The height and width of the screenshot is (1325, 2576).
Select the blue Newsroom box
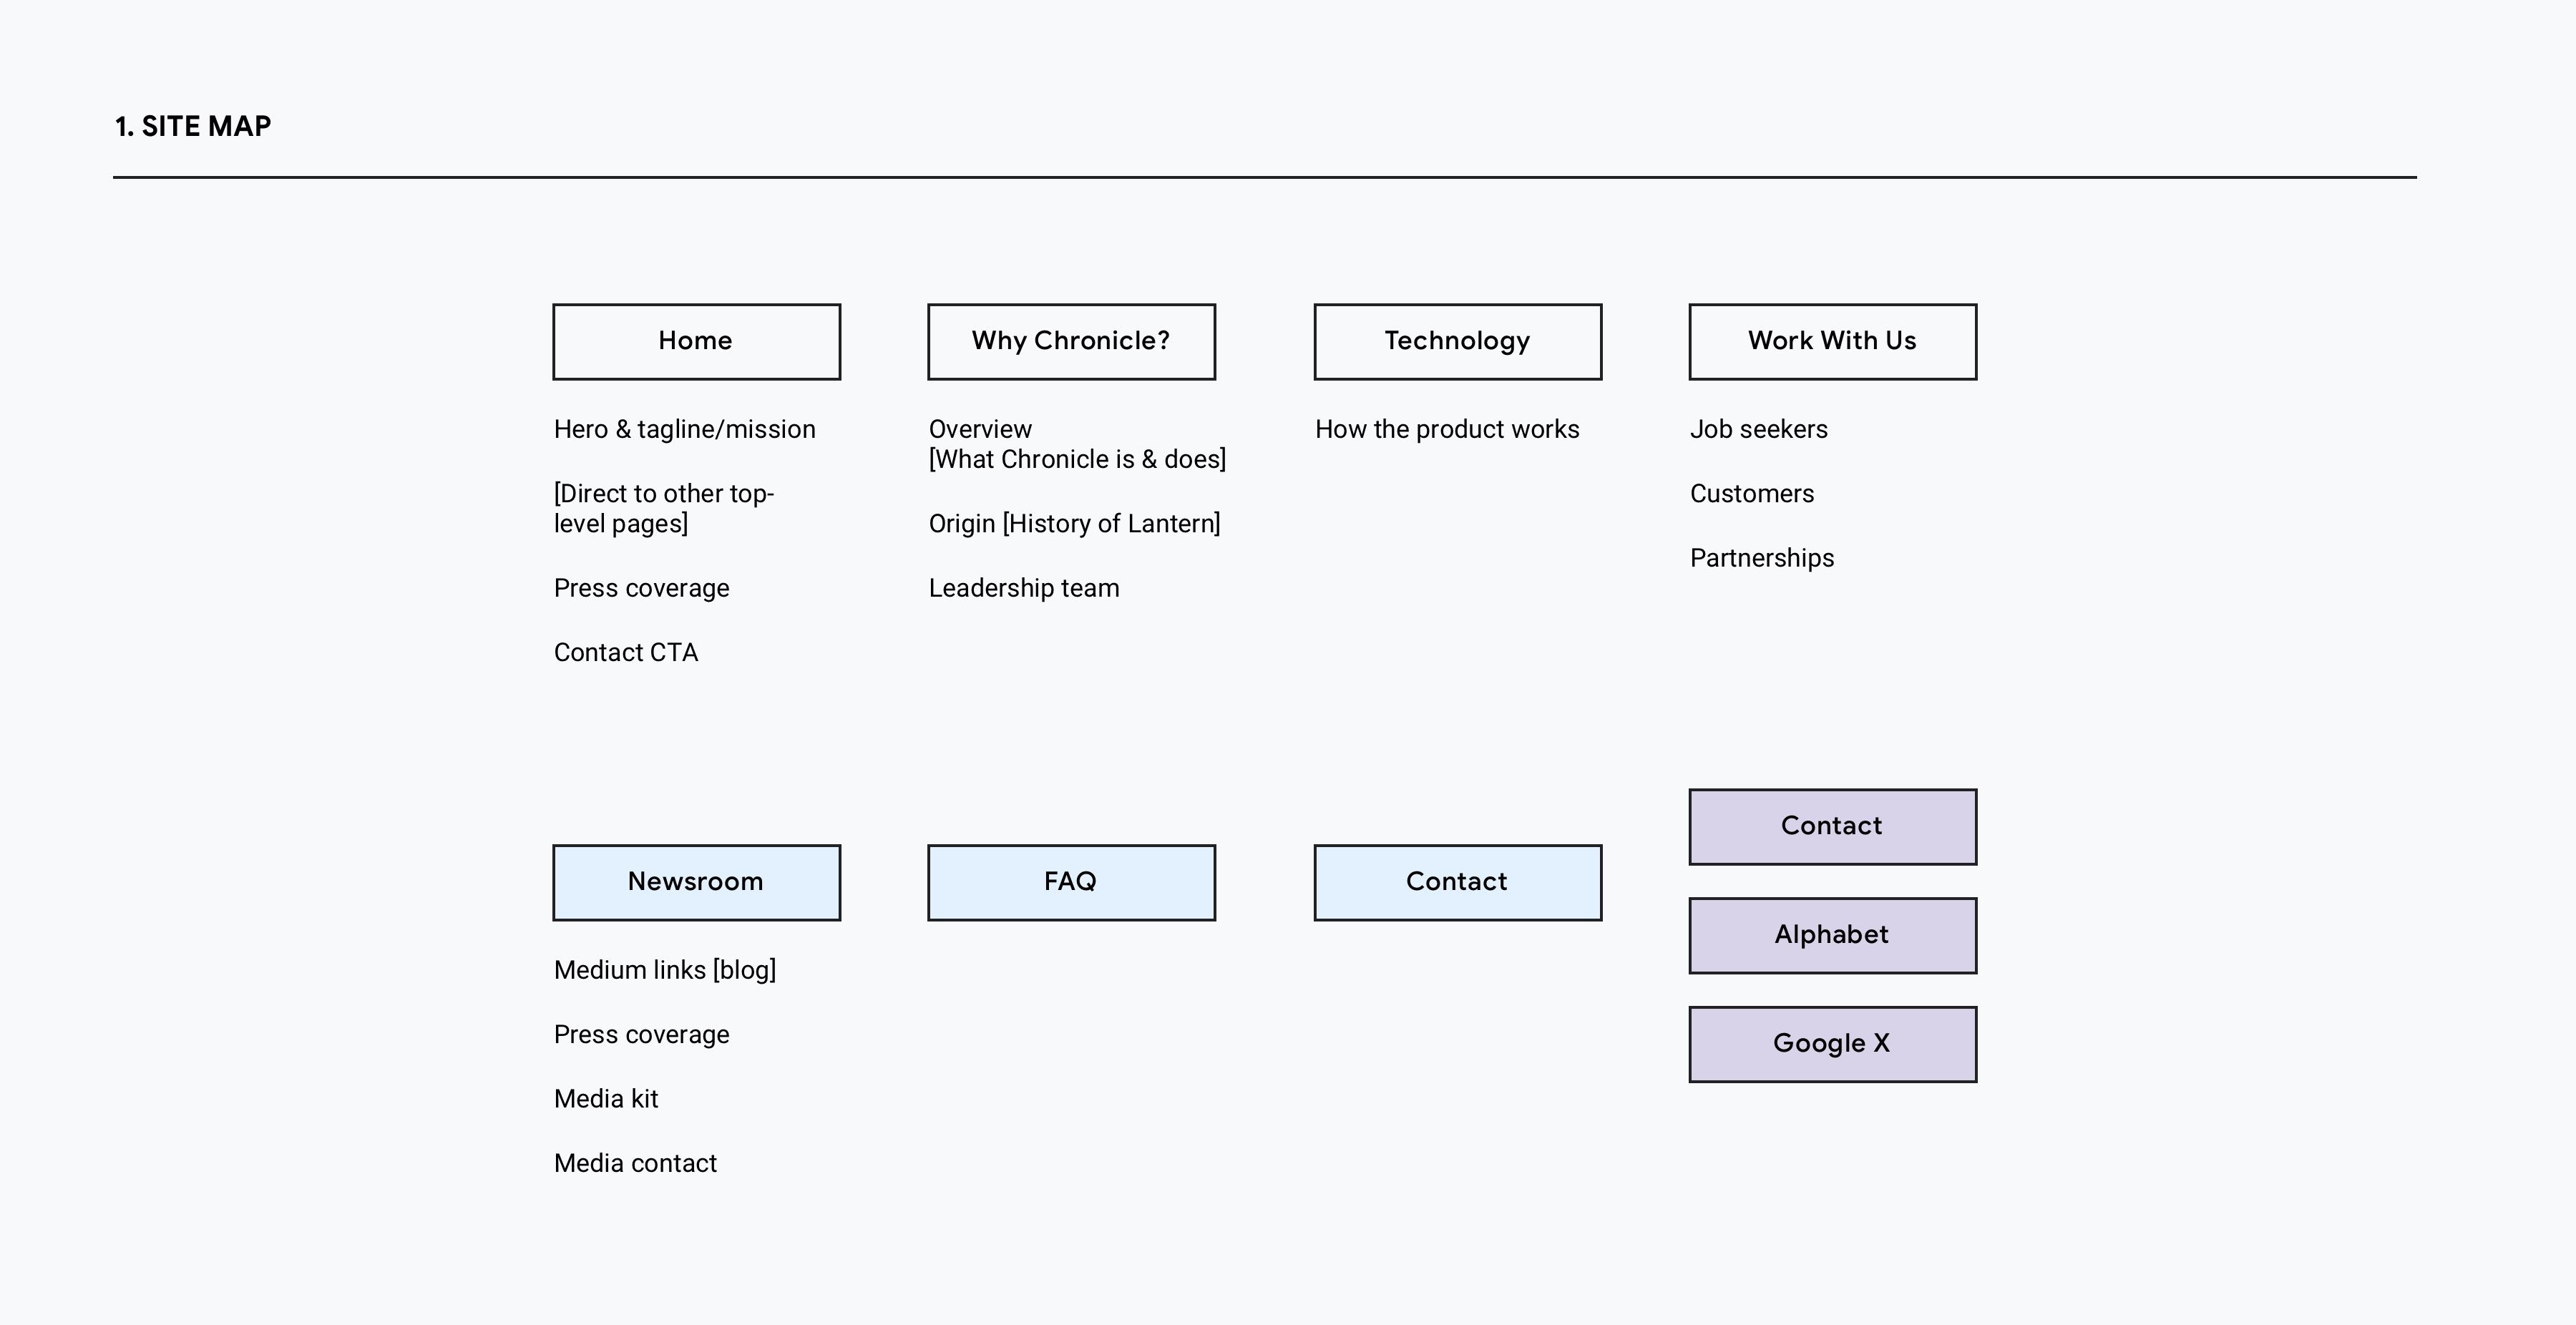pyautogui.click(x=696, y=882)
